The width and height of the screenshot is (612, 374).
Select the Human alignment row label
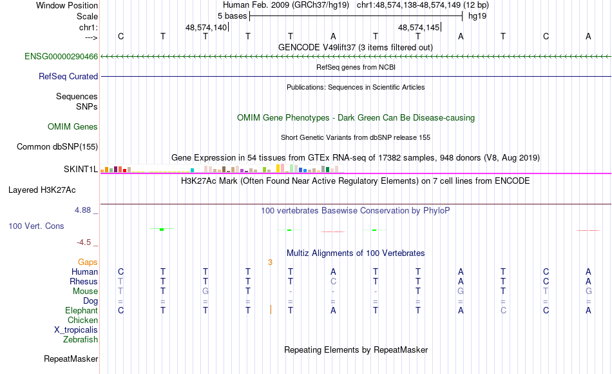click(x=84, y=272)
